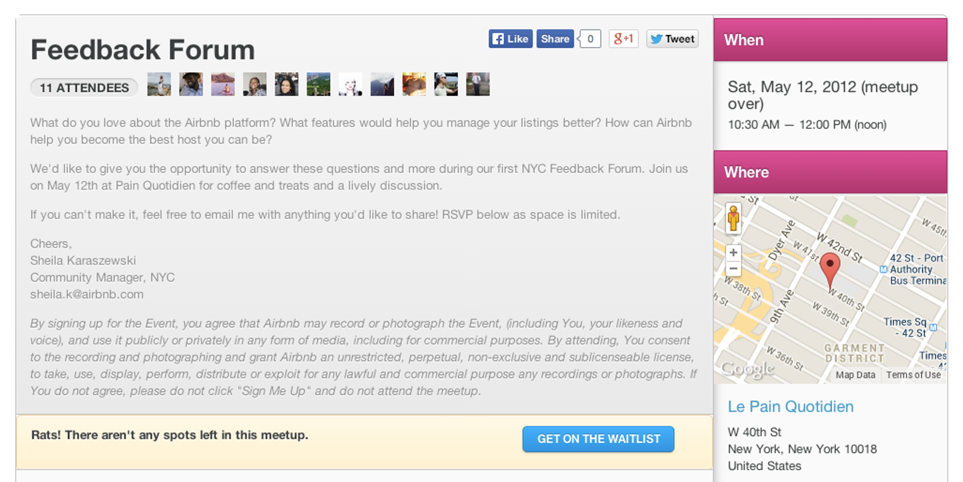
Task: Click the 11 Attendees badge
Action: tap(84, 88)
